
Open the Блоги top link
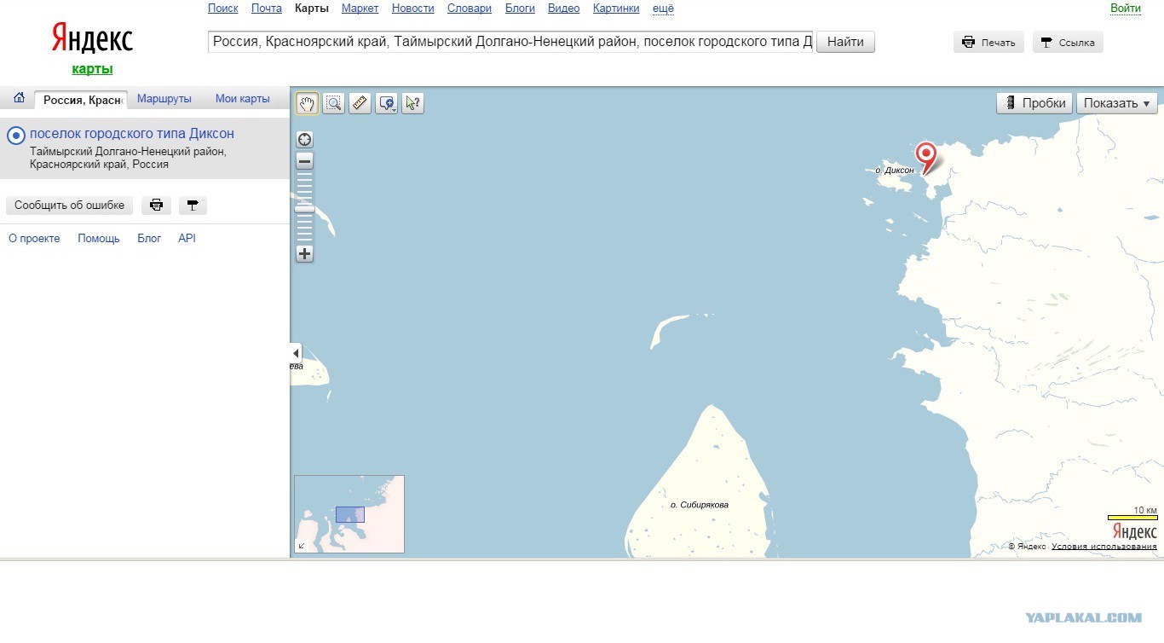coord(520,9)
